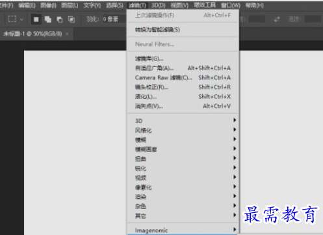Screen dimensions: 323x235
Task: Choose New selection mode icon
Action: 36,20
